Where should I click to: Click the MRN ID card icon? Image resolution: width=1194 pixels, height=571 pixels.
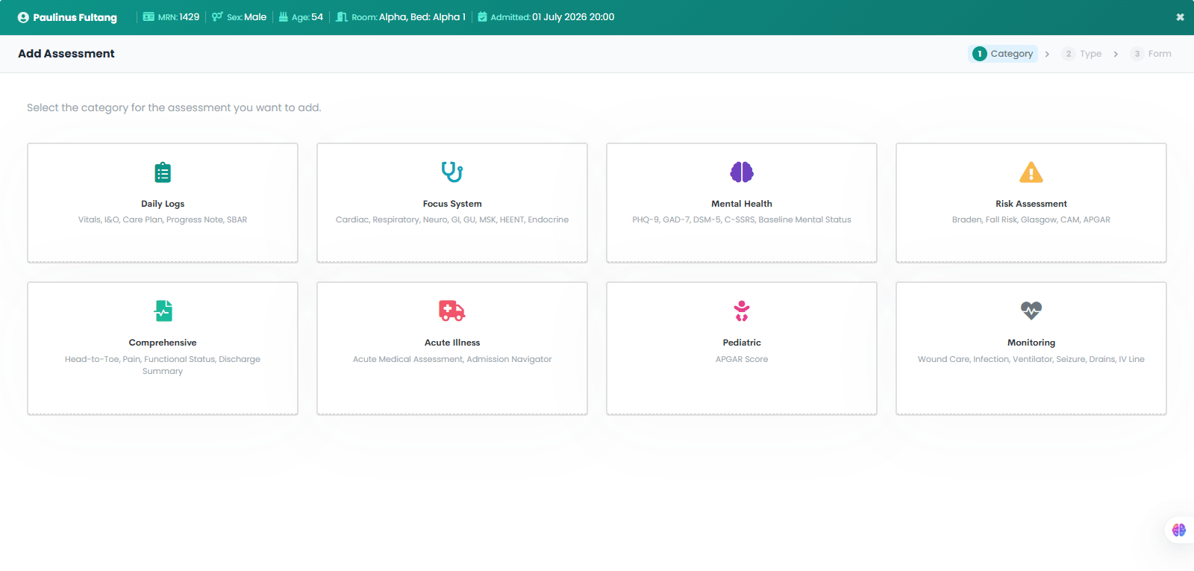tap(149, 17)
